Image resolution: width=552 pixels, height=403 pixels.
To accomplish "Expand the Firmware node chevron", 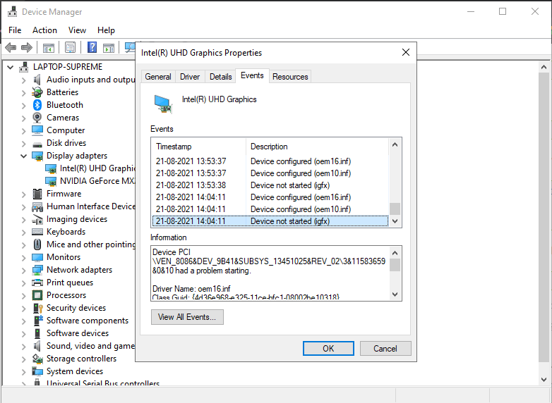I will tap(23, 194).
